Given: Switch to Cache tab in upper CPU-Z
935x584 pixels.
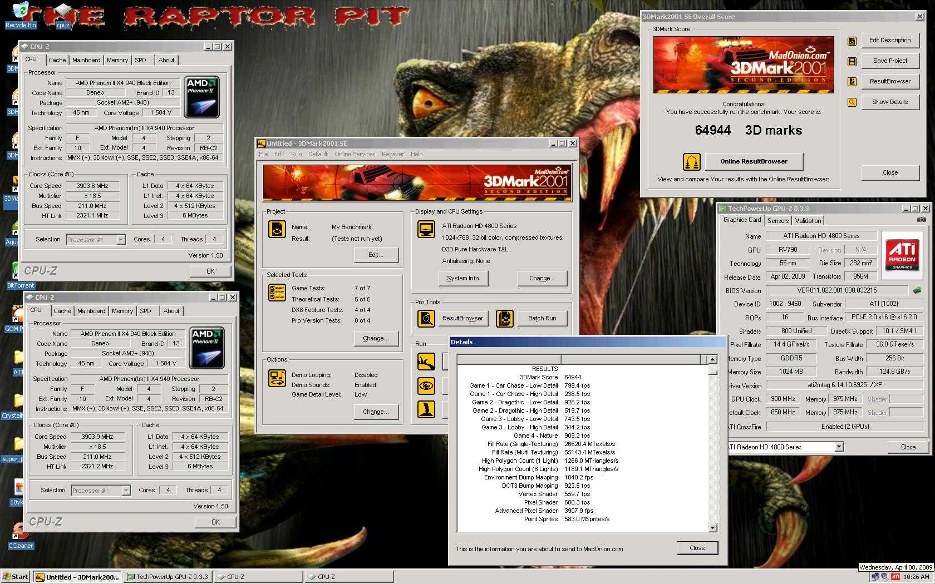Looking at the screenshot, I should [57, 60].
